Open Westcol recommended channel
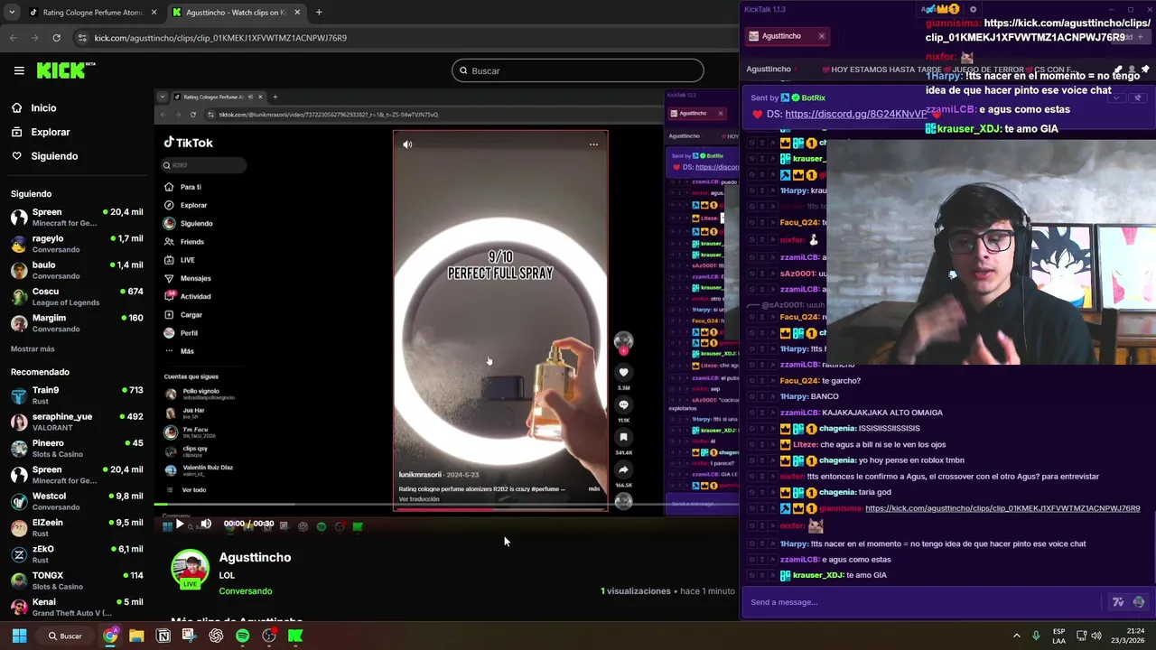 pos(77,501)
